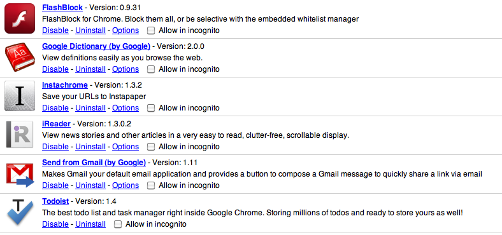Click the Send from Gmail envelope icon
Image resolution: width=502 pixels, height=235 pixels.
pos(20,174)
